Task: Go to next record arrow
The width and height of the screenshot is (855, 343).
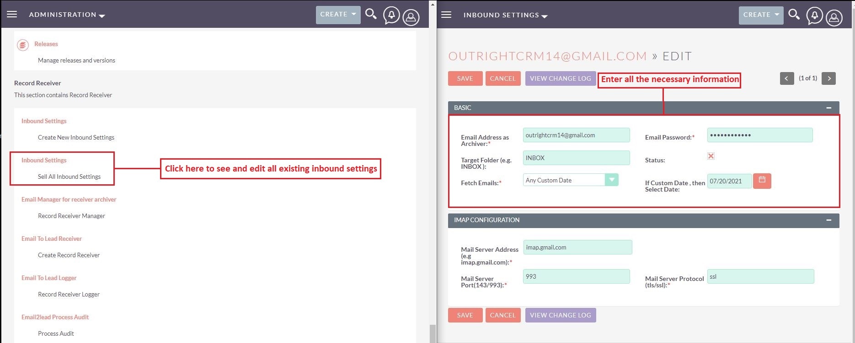Action: [828, 78]
